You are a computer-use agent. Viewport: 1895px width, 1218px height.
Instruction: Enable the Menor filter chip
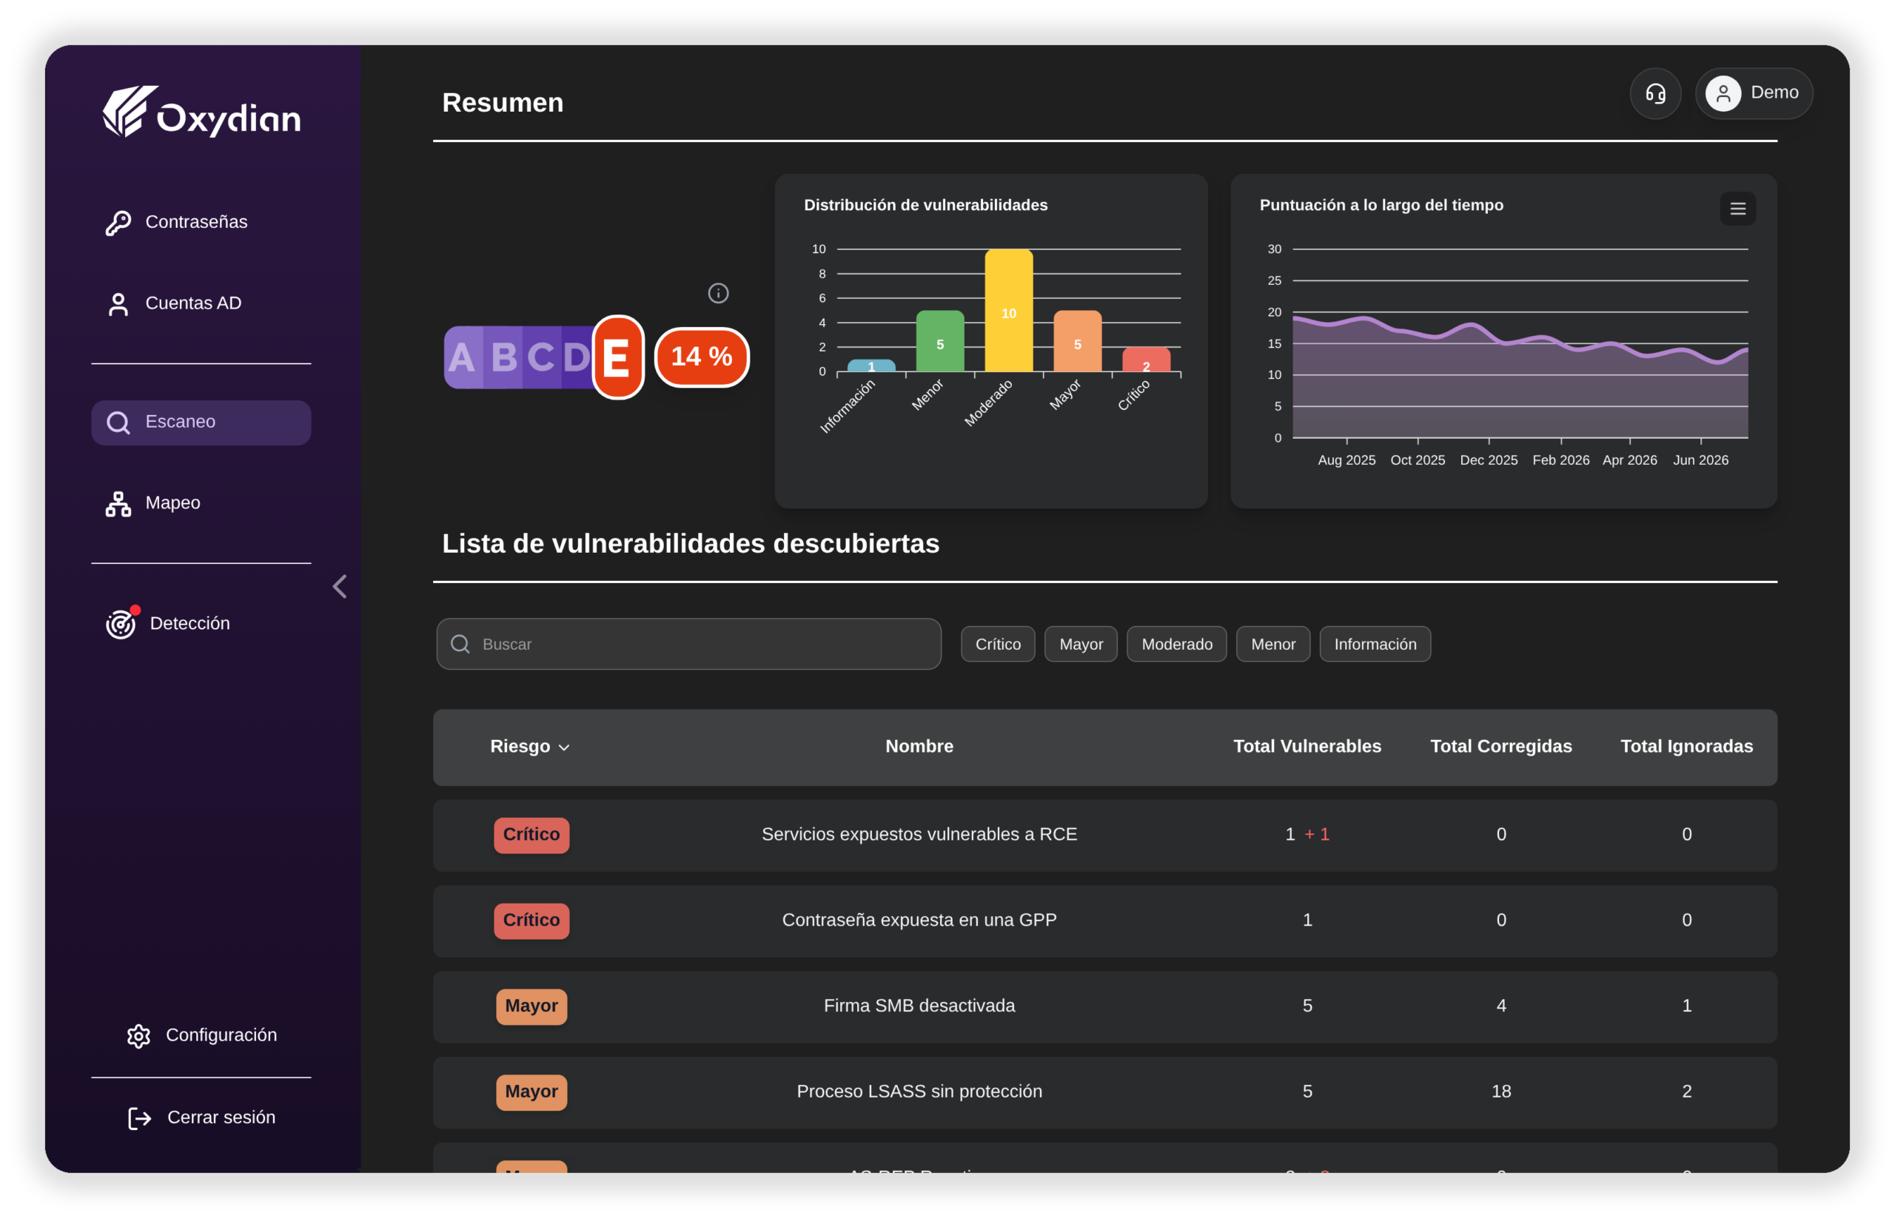1273,645
